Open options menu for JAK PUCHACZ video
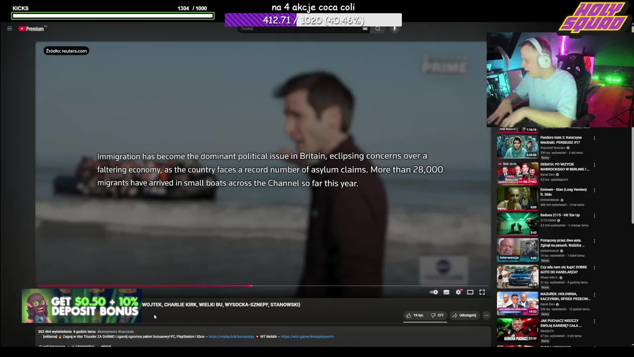634x357 pixels. click(x=594, y=322)
